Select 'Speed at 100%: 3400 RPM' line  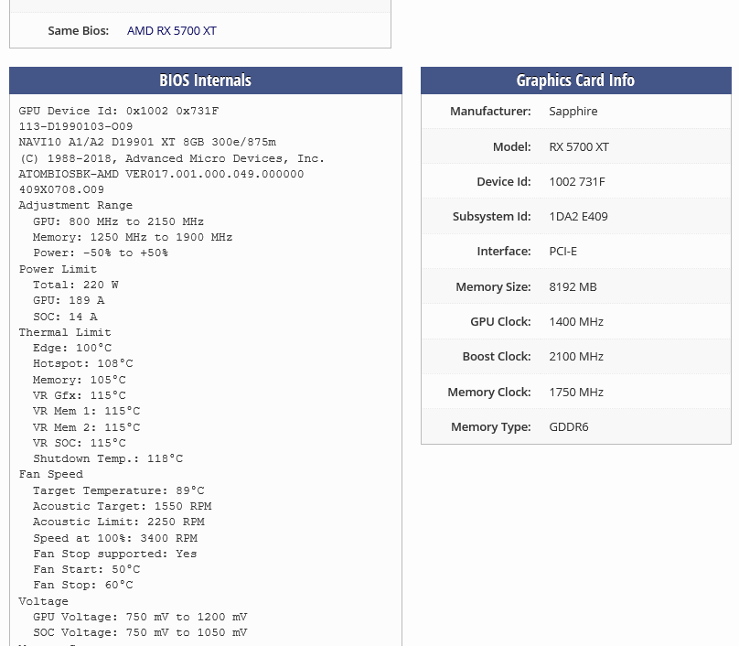coord(115,538)
